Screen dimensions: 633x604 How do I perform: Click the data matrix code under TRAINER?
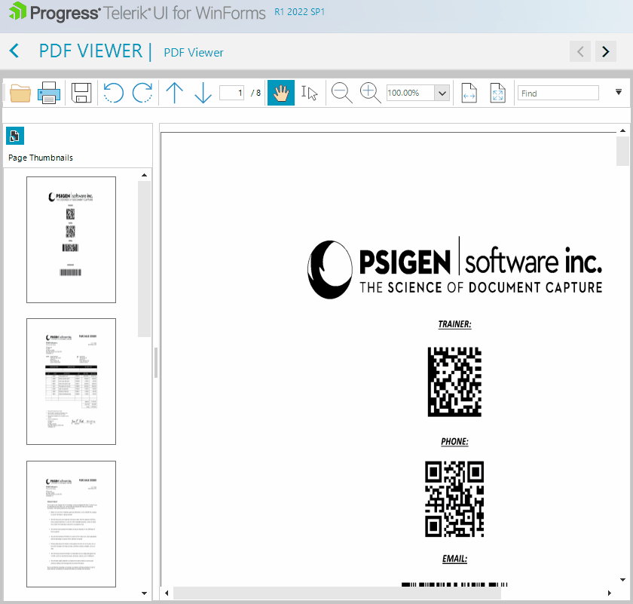(x=454, y=382)
